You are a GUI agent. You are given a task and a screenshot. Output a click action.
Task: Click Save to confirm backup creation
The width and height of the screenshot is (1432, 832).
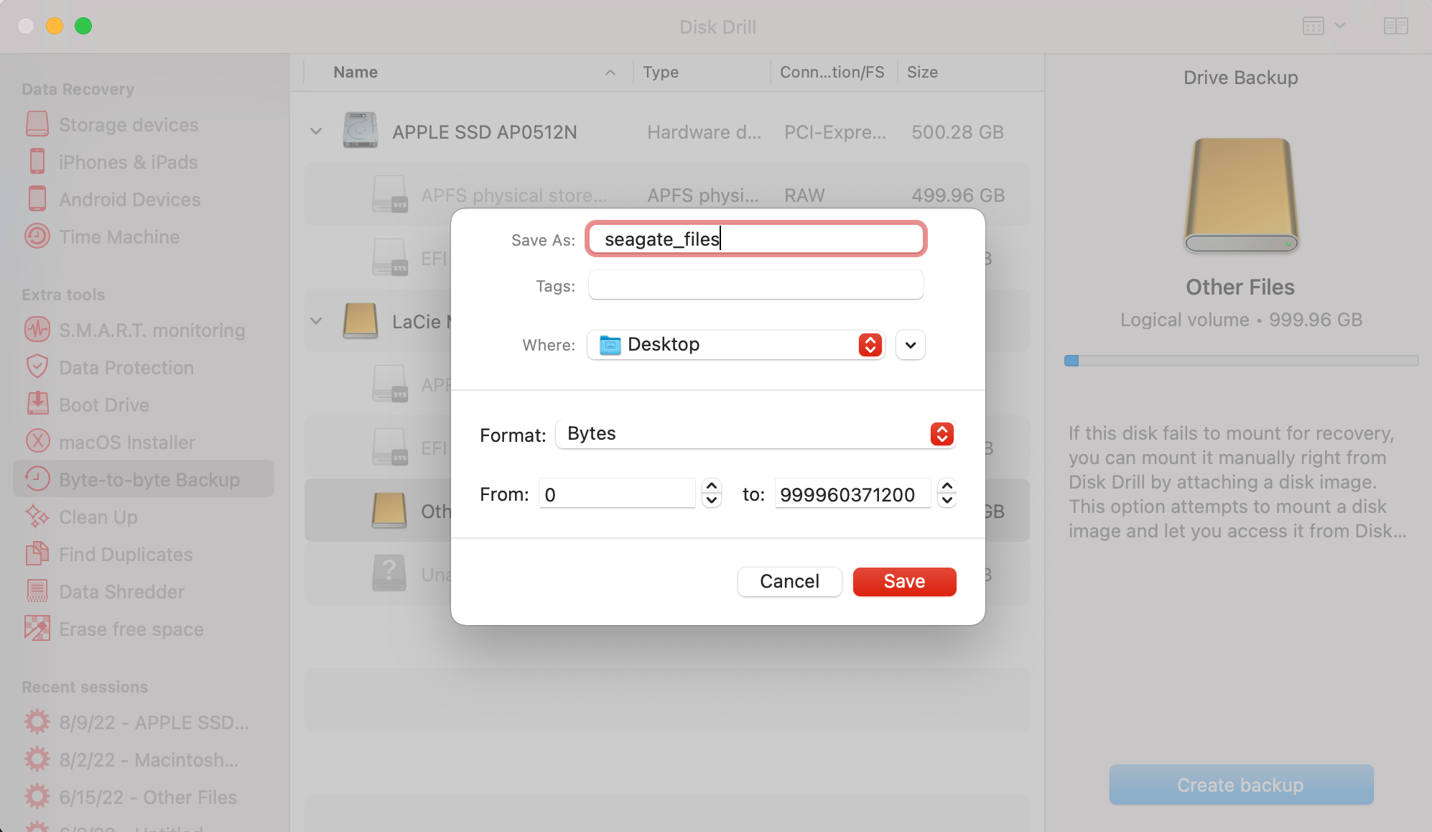coord(903,581)
